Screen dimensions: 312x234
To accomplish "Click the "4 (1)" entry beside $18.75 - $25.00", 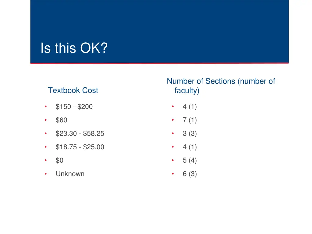I will point(190,147).
